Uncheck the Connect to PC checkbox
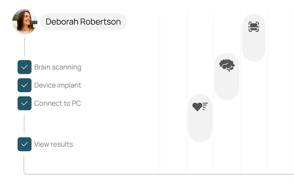Viewport: 294px width, 184px height. [x=24, y=103]
